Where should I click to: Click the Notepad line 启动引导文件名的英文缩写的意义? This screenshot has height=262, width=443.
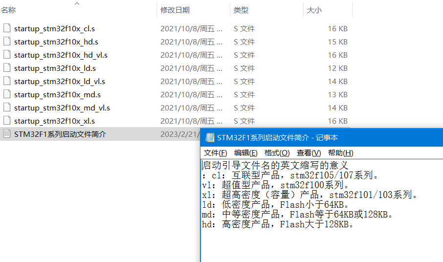(275, 165)
